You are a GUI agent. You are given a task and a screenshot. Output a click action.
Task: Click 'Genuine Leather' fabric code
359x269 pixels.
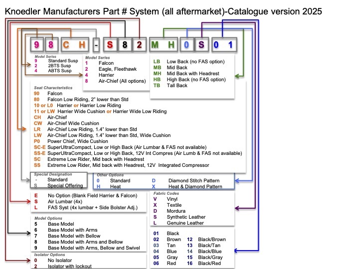click(179, 223)
